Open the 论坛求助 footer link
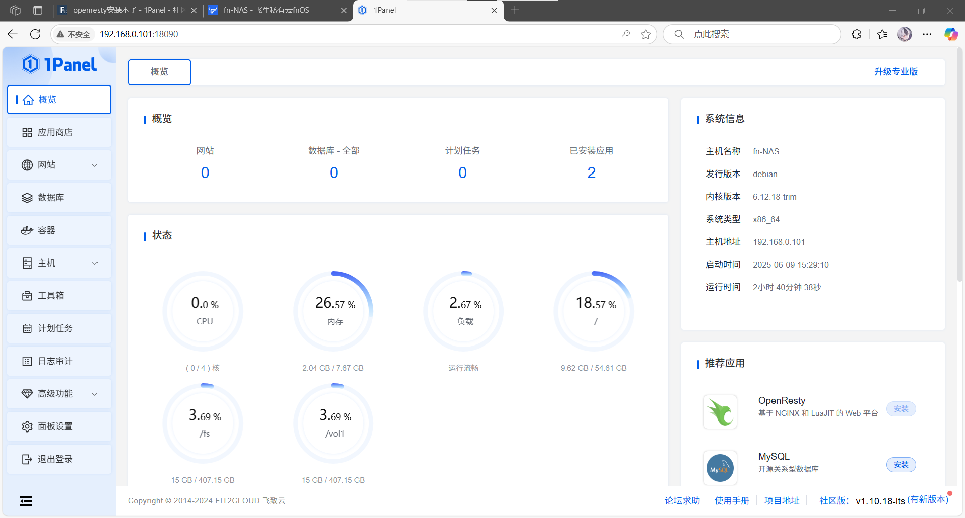 682,501
